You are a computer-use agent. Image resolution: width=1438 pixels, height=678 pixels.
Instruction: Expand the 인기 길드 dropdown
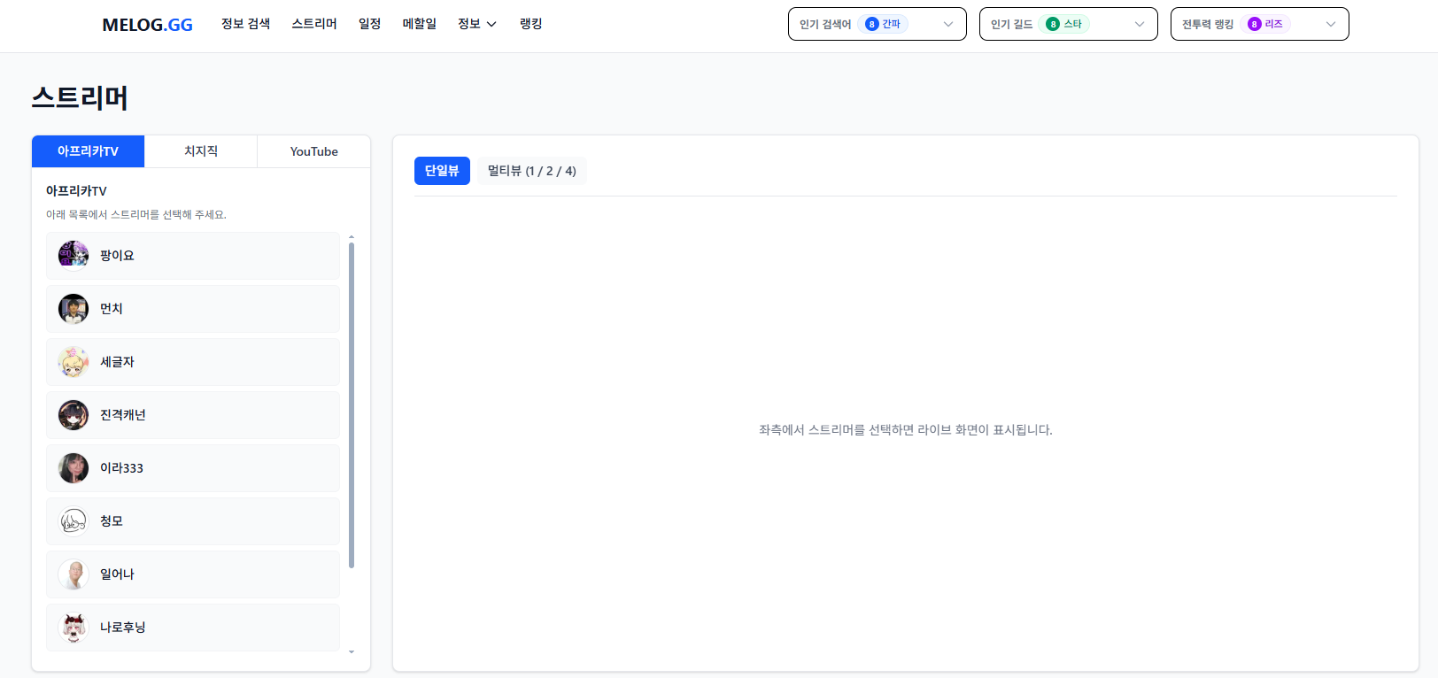1068,24
